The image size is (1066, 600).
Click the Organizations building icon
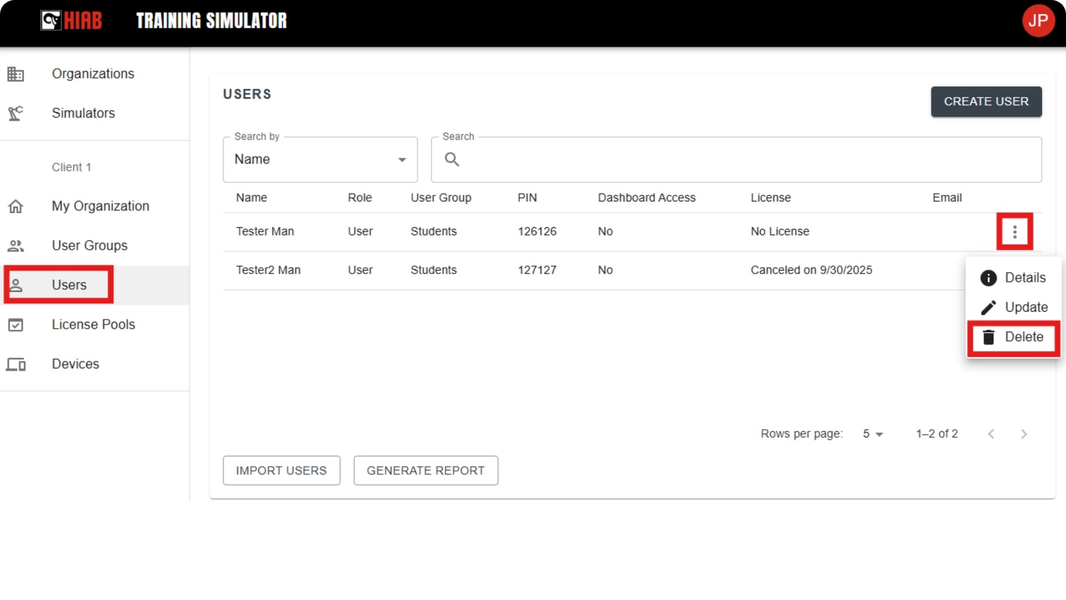tap(16, 74)
